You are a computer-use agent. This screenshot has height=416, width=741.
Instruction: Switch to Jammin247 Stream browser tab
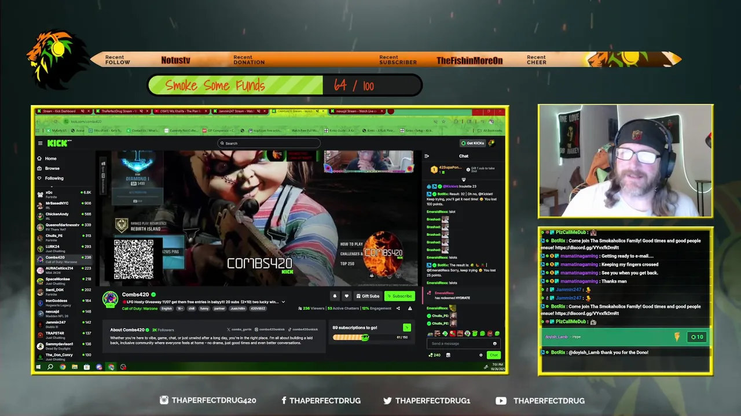[241, 111]
